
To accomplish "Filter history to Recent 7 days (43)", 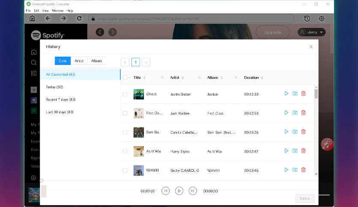I will coord(80,99).
